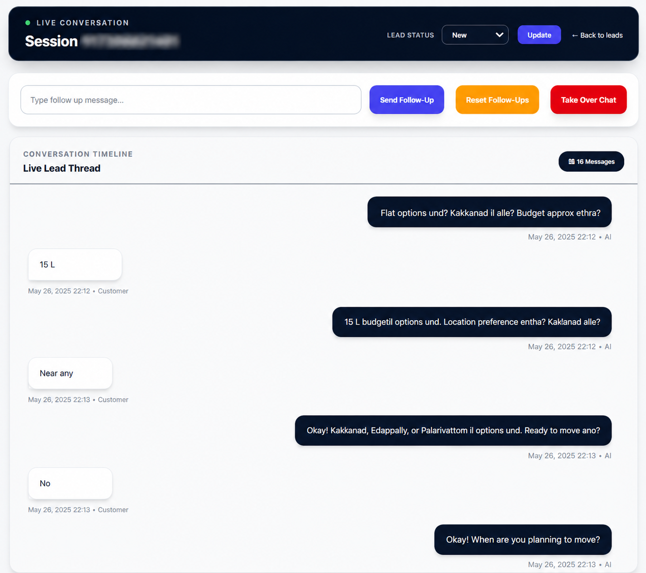Viewport: 646px width, 573px height.
Task: Click the timestamp under the "Near any" message
Action: 78,400
